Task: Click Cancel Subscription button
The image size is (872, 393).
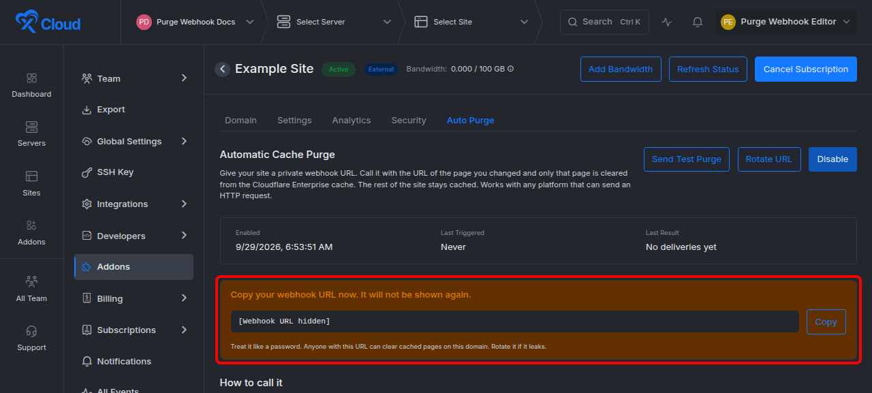Action: tap(806, 69)
